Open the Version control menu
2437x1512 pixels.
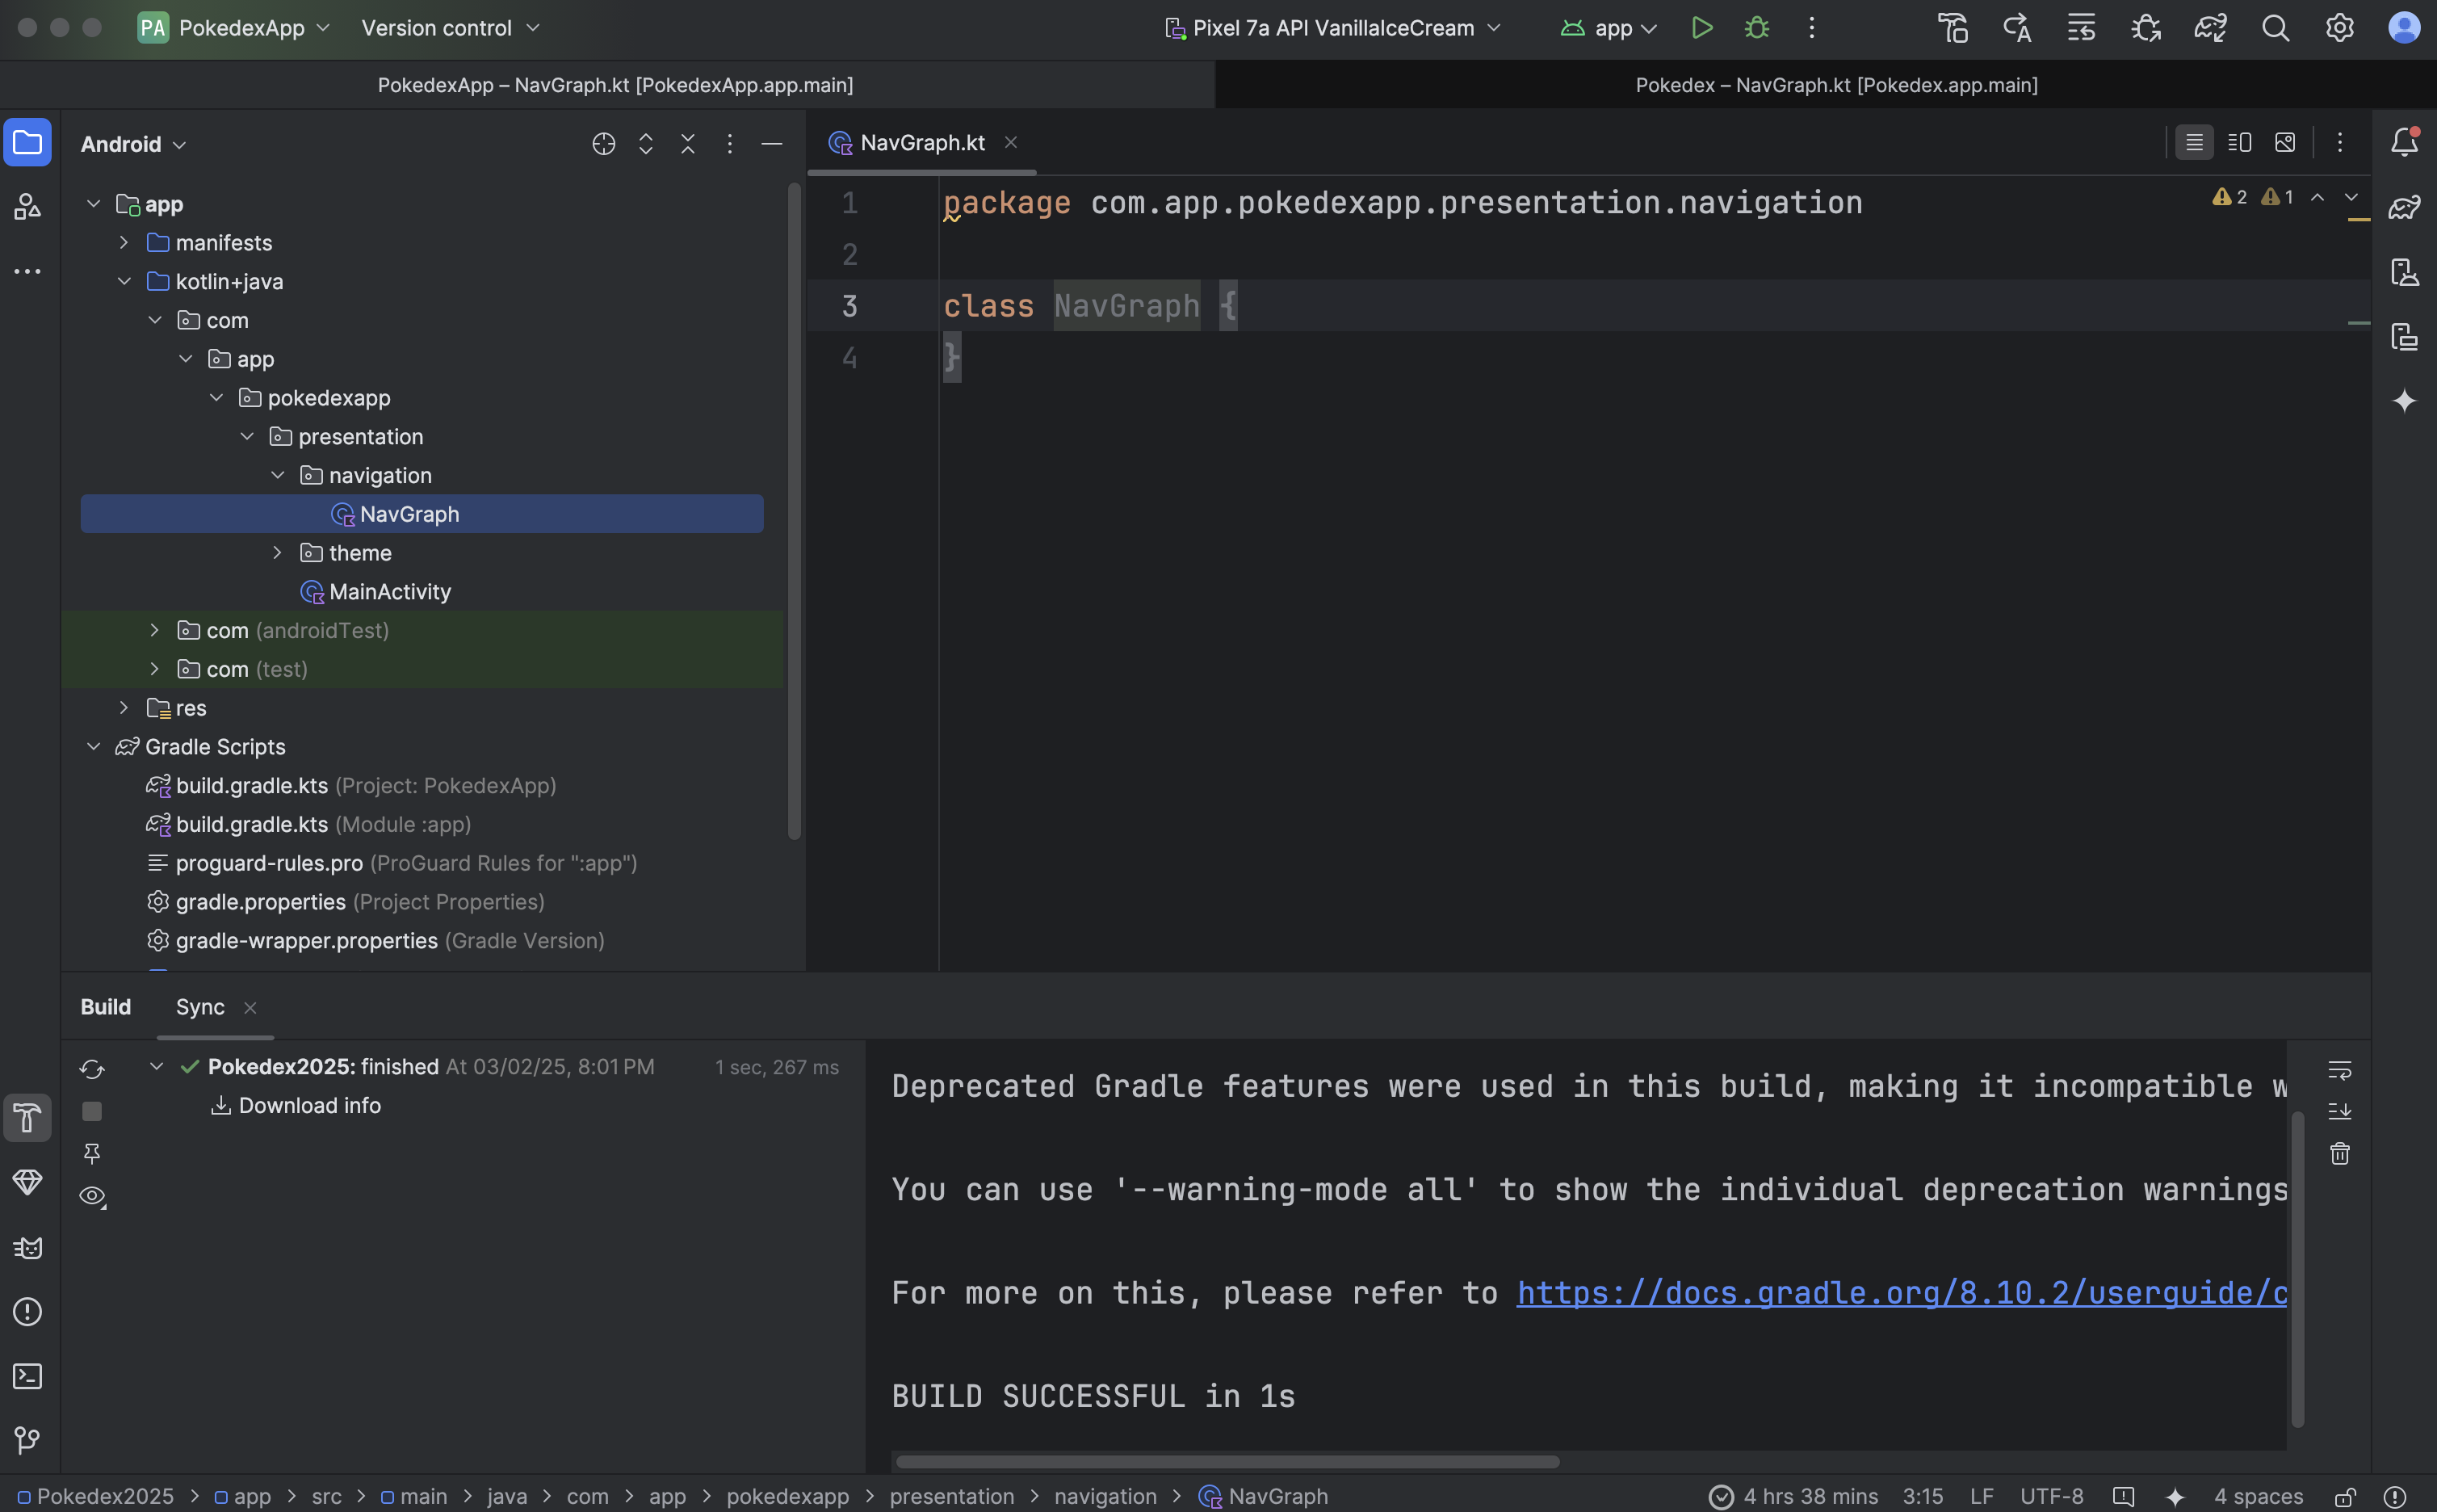click(x=449, y=28)
